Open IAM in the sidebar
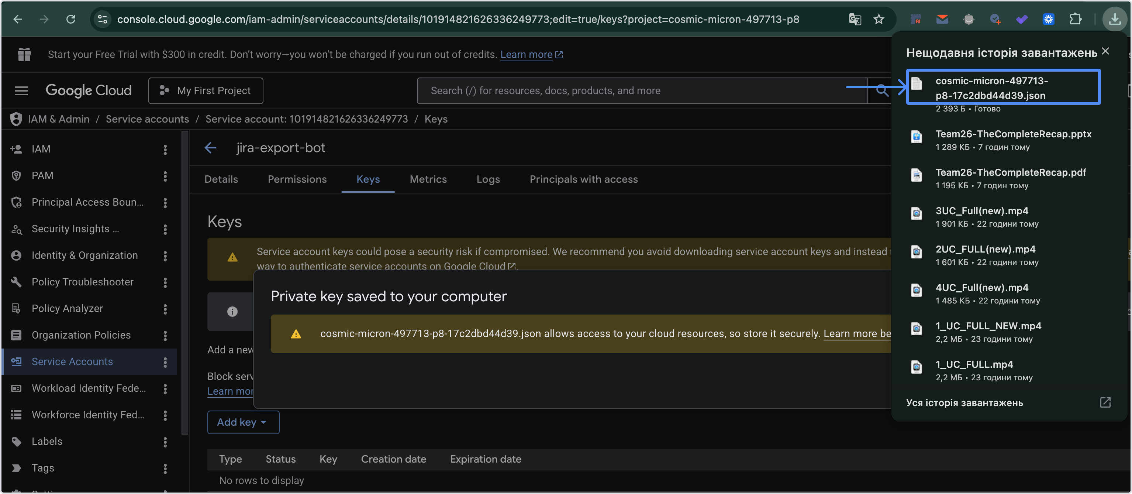1132x494 pixels. 41,149
